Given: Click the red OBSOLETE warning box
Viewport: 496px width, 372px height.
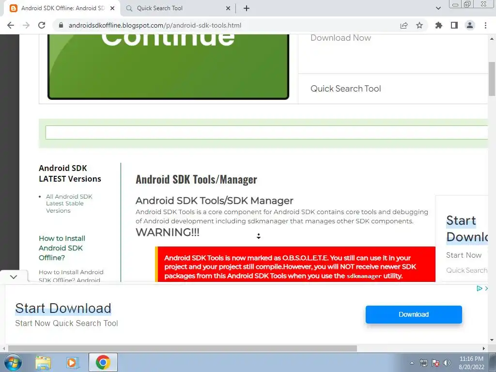Looking at the screenshot, I should pos(295,264).
